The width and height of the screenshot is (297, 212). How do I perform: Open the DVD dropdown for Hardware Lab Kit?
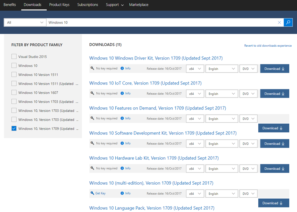248,169
